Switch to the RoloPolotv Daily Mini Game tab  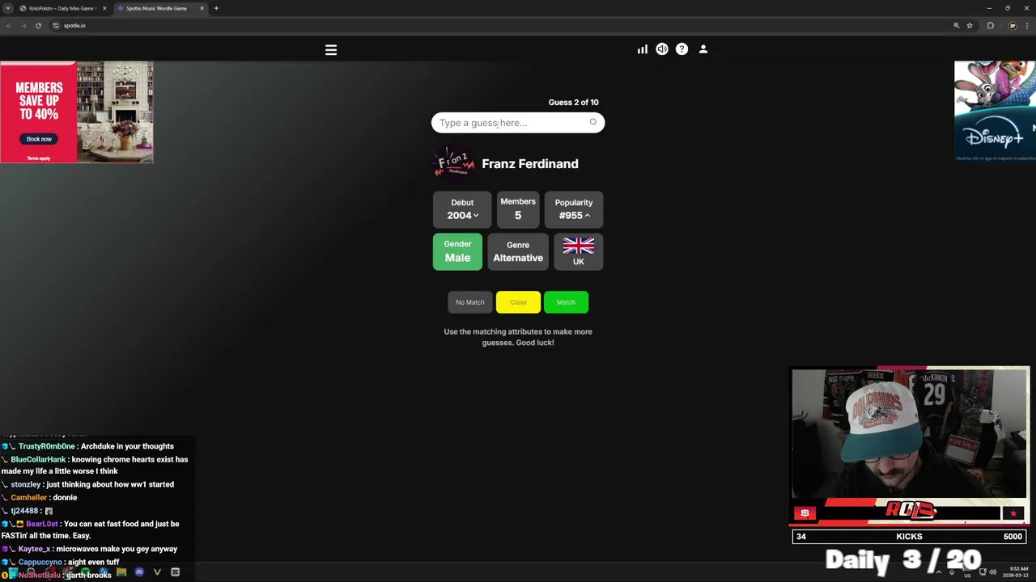[x=63, y=8]
